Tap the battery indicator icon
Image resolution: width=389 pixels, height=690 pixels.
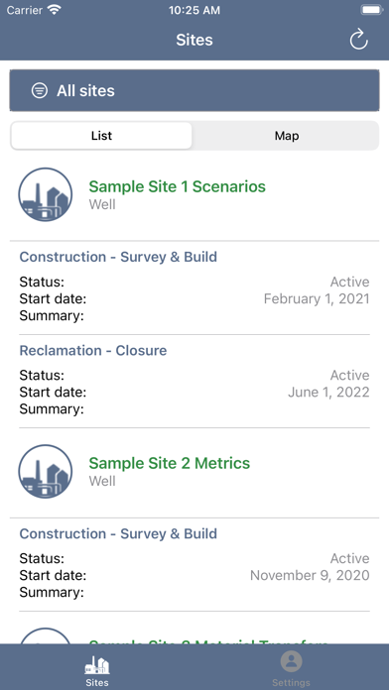click(x=371, y=10)
